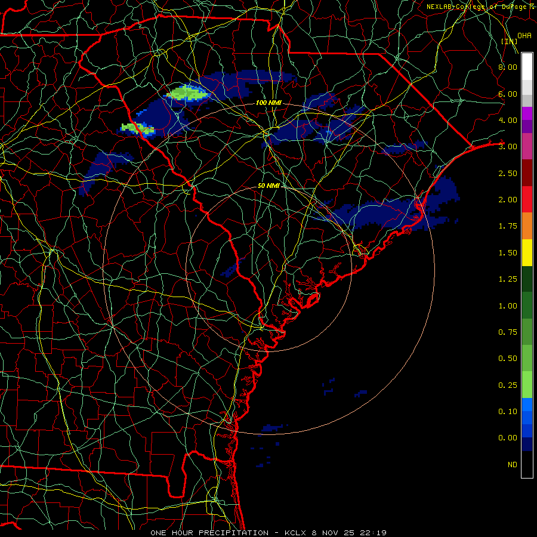
Task: Pick the magenta swatch in the color scale
Action: (x=527, y=113)
